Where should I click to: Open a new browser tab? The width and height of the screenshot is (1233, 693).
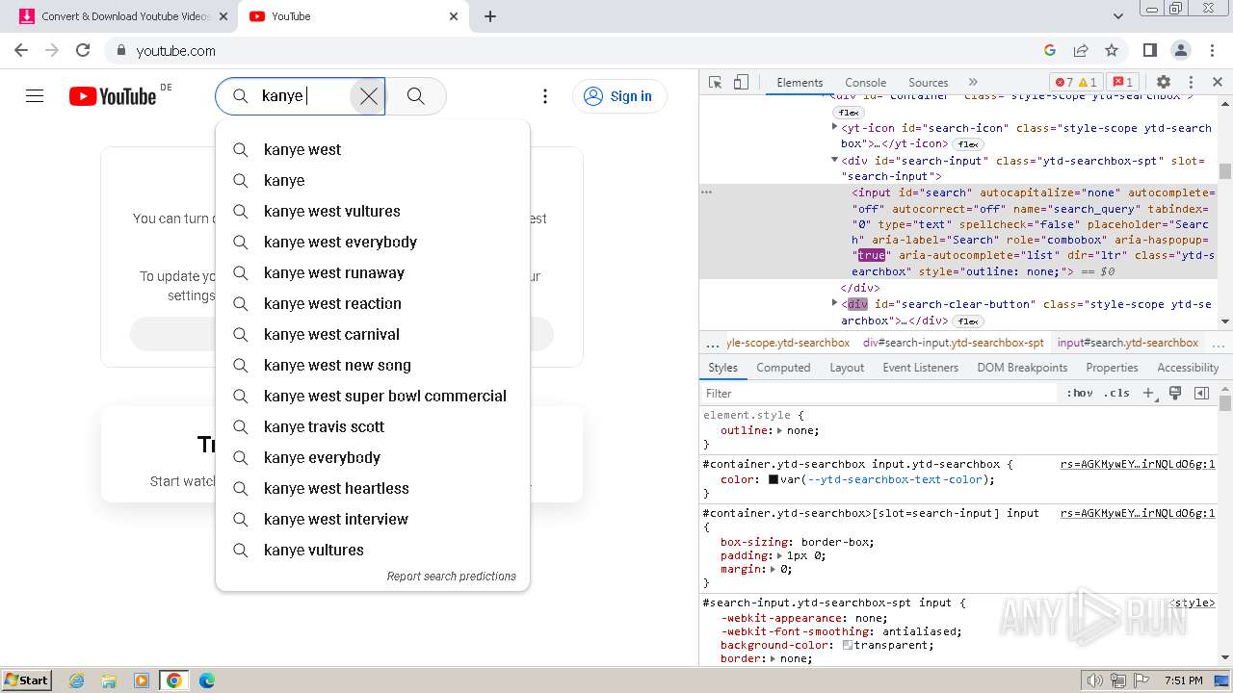pos(490,16)
